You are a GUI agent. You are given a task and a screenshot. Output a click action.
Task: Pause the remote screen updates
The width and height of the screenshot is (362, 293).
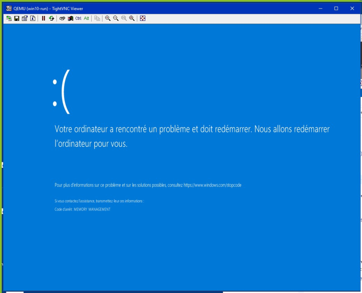click(x=43, y=18)
